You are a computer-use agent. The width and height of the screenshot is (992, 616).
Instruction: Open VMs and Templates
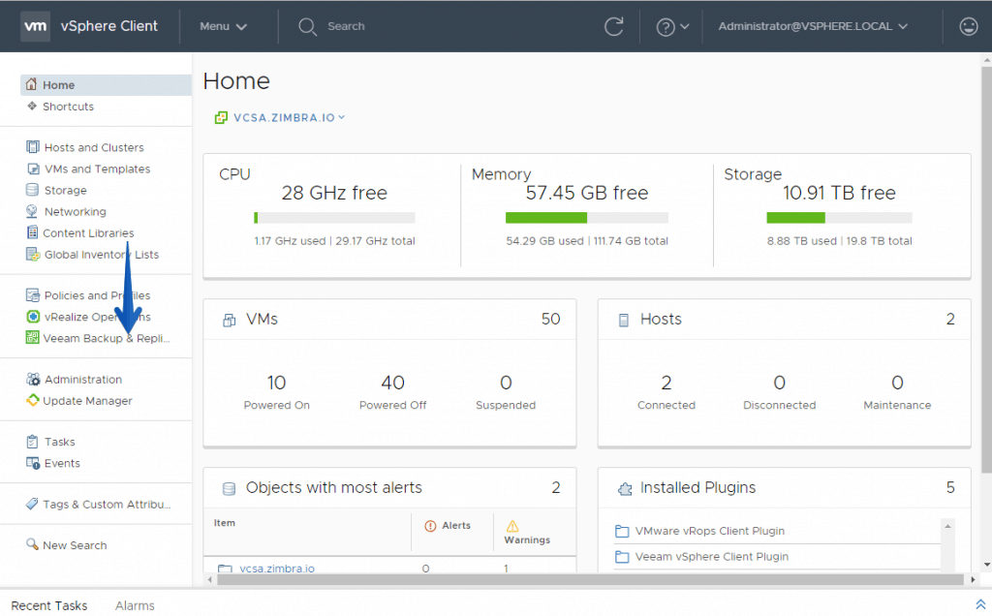coord(98,169)
